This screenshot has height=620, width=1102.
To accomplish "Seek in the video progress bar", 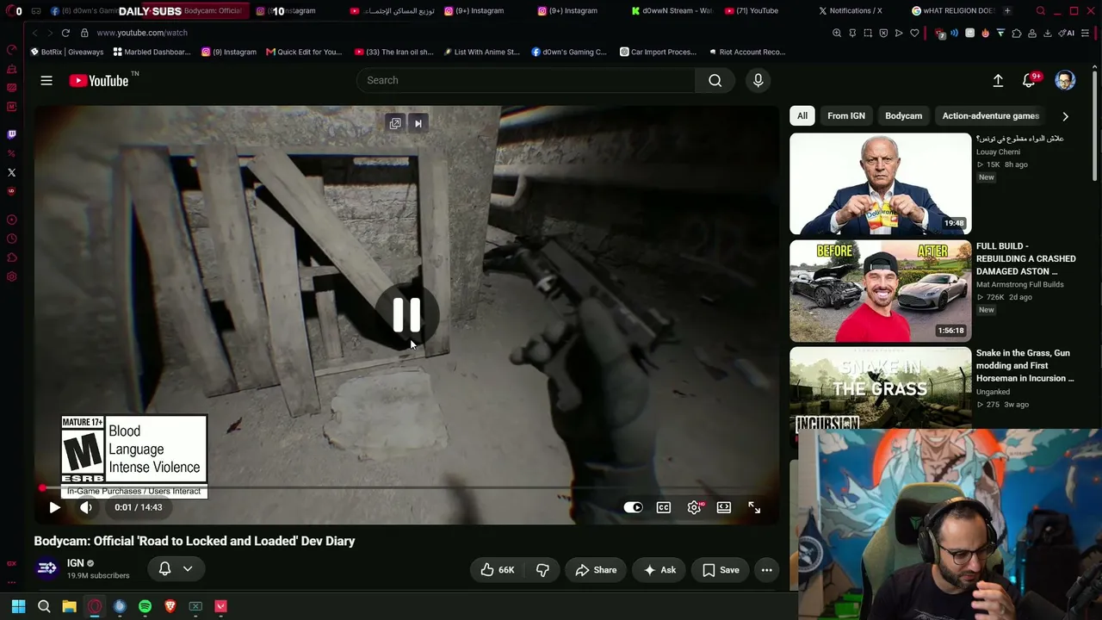I will [406, 488].
